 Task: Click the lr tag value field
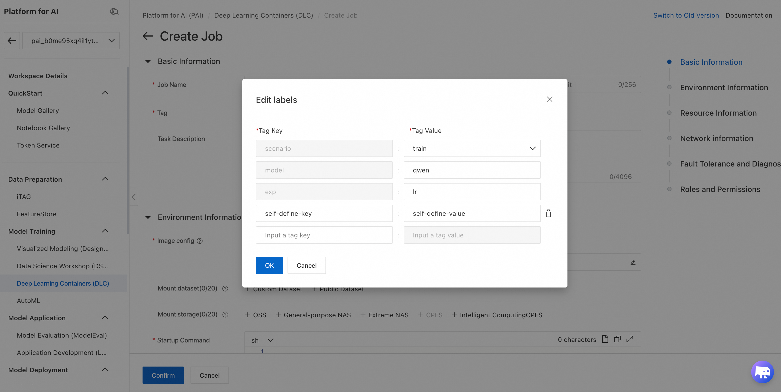tap(472, 192)
